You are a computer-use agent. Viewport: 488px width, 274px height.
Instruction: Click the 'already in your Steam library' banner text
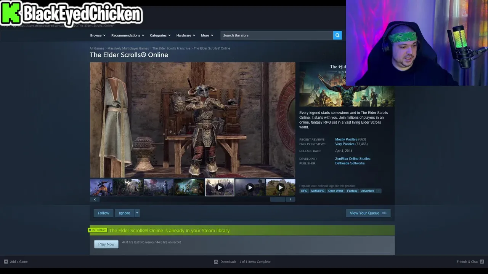coord(169,231)
